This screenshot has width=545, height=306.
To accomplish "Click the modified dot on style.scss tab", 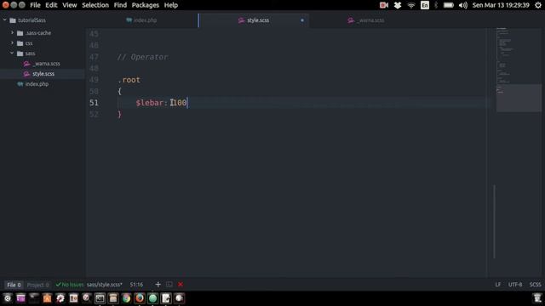I will [302, 20].
